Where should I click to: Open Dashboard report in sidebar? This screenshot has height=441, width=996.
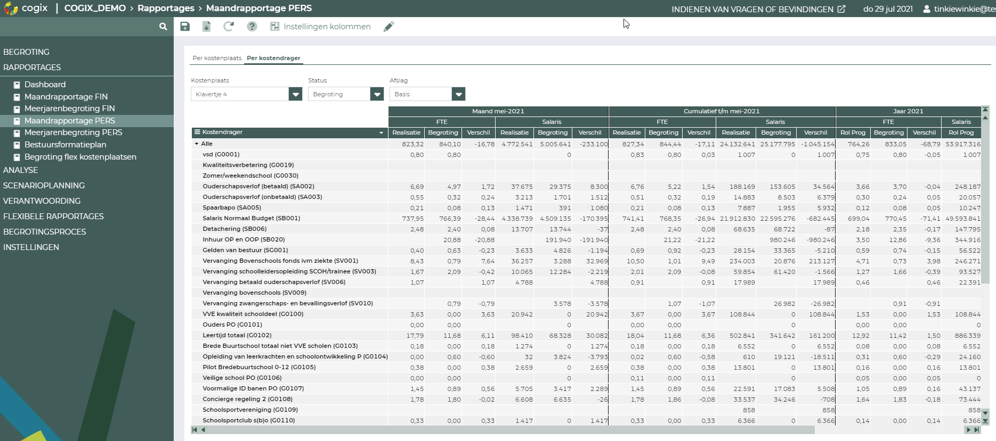tap(45, 85)
